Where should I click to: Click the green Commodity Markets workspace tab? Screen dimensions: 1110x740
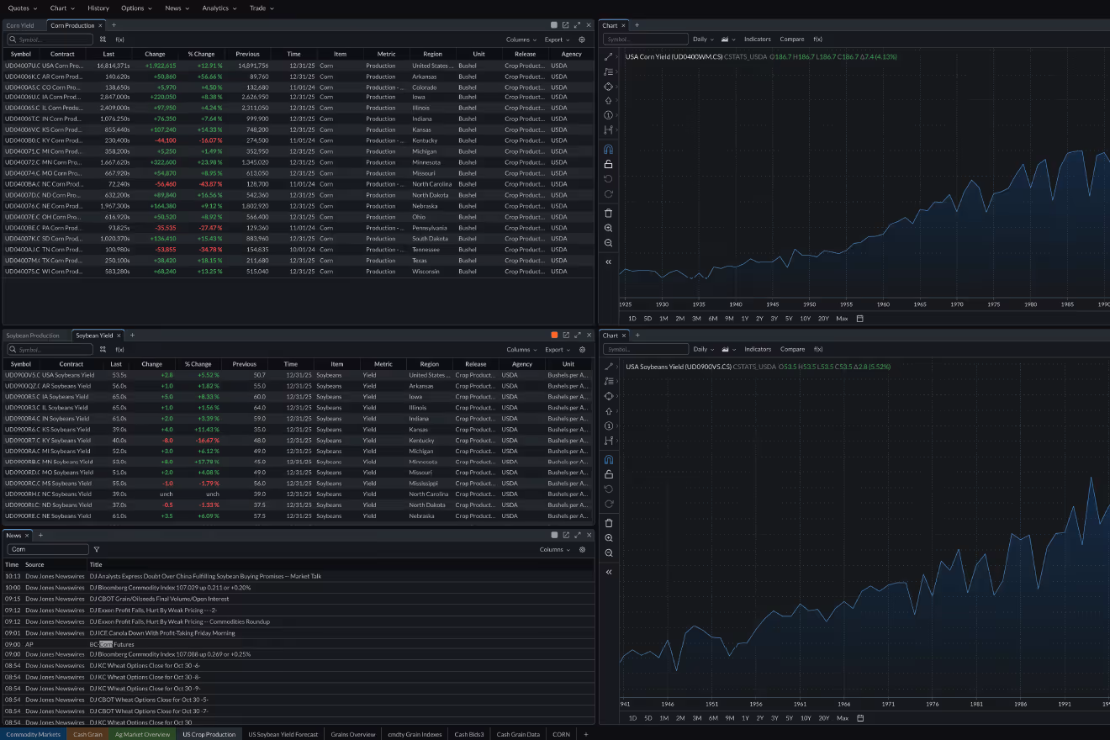32,733
